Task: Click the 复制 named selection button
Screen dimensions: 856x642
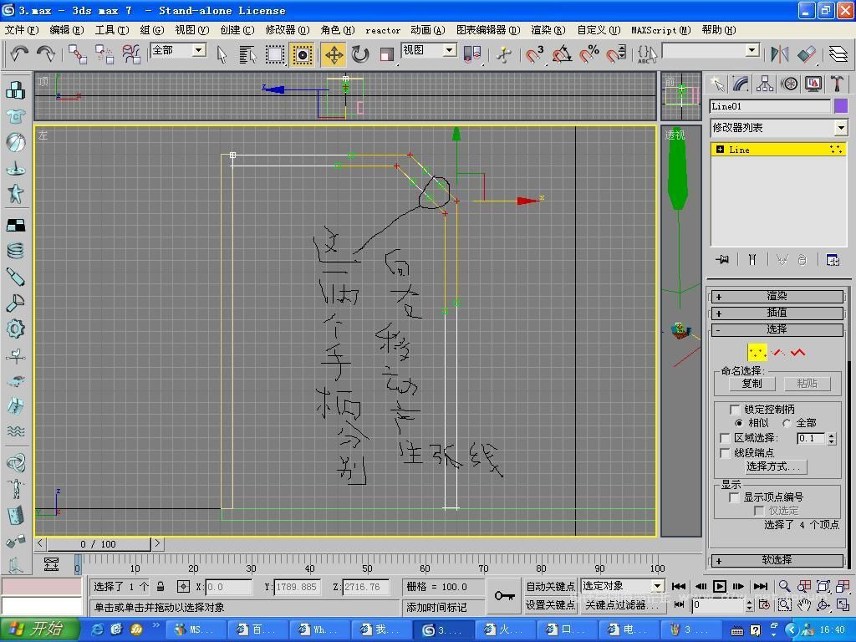Action: pyautogui.click(x=752, y=384)
